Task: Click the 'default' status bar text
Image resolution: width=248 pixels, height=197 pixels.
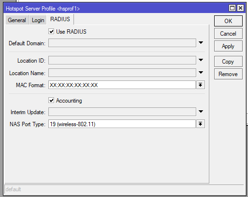Action: point(13,189)
